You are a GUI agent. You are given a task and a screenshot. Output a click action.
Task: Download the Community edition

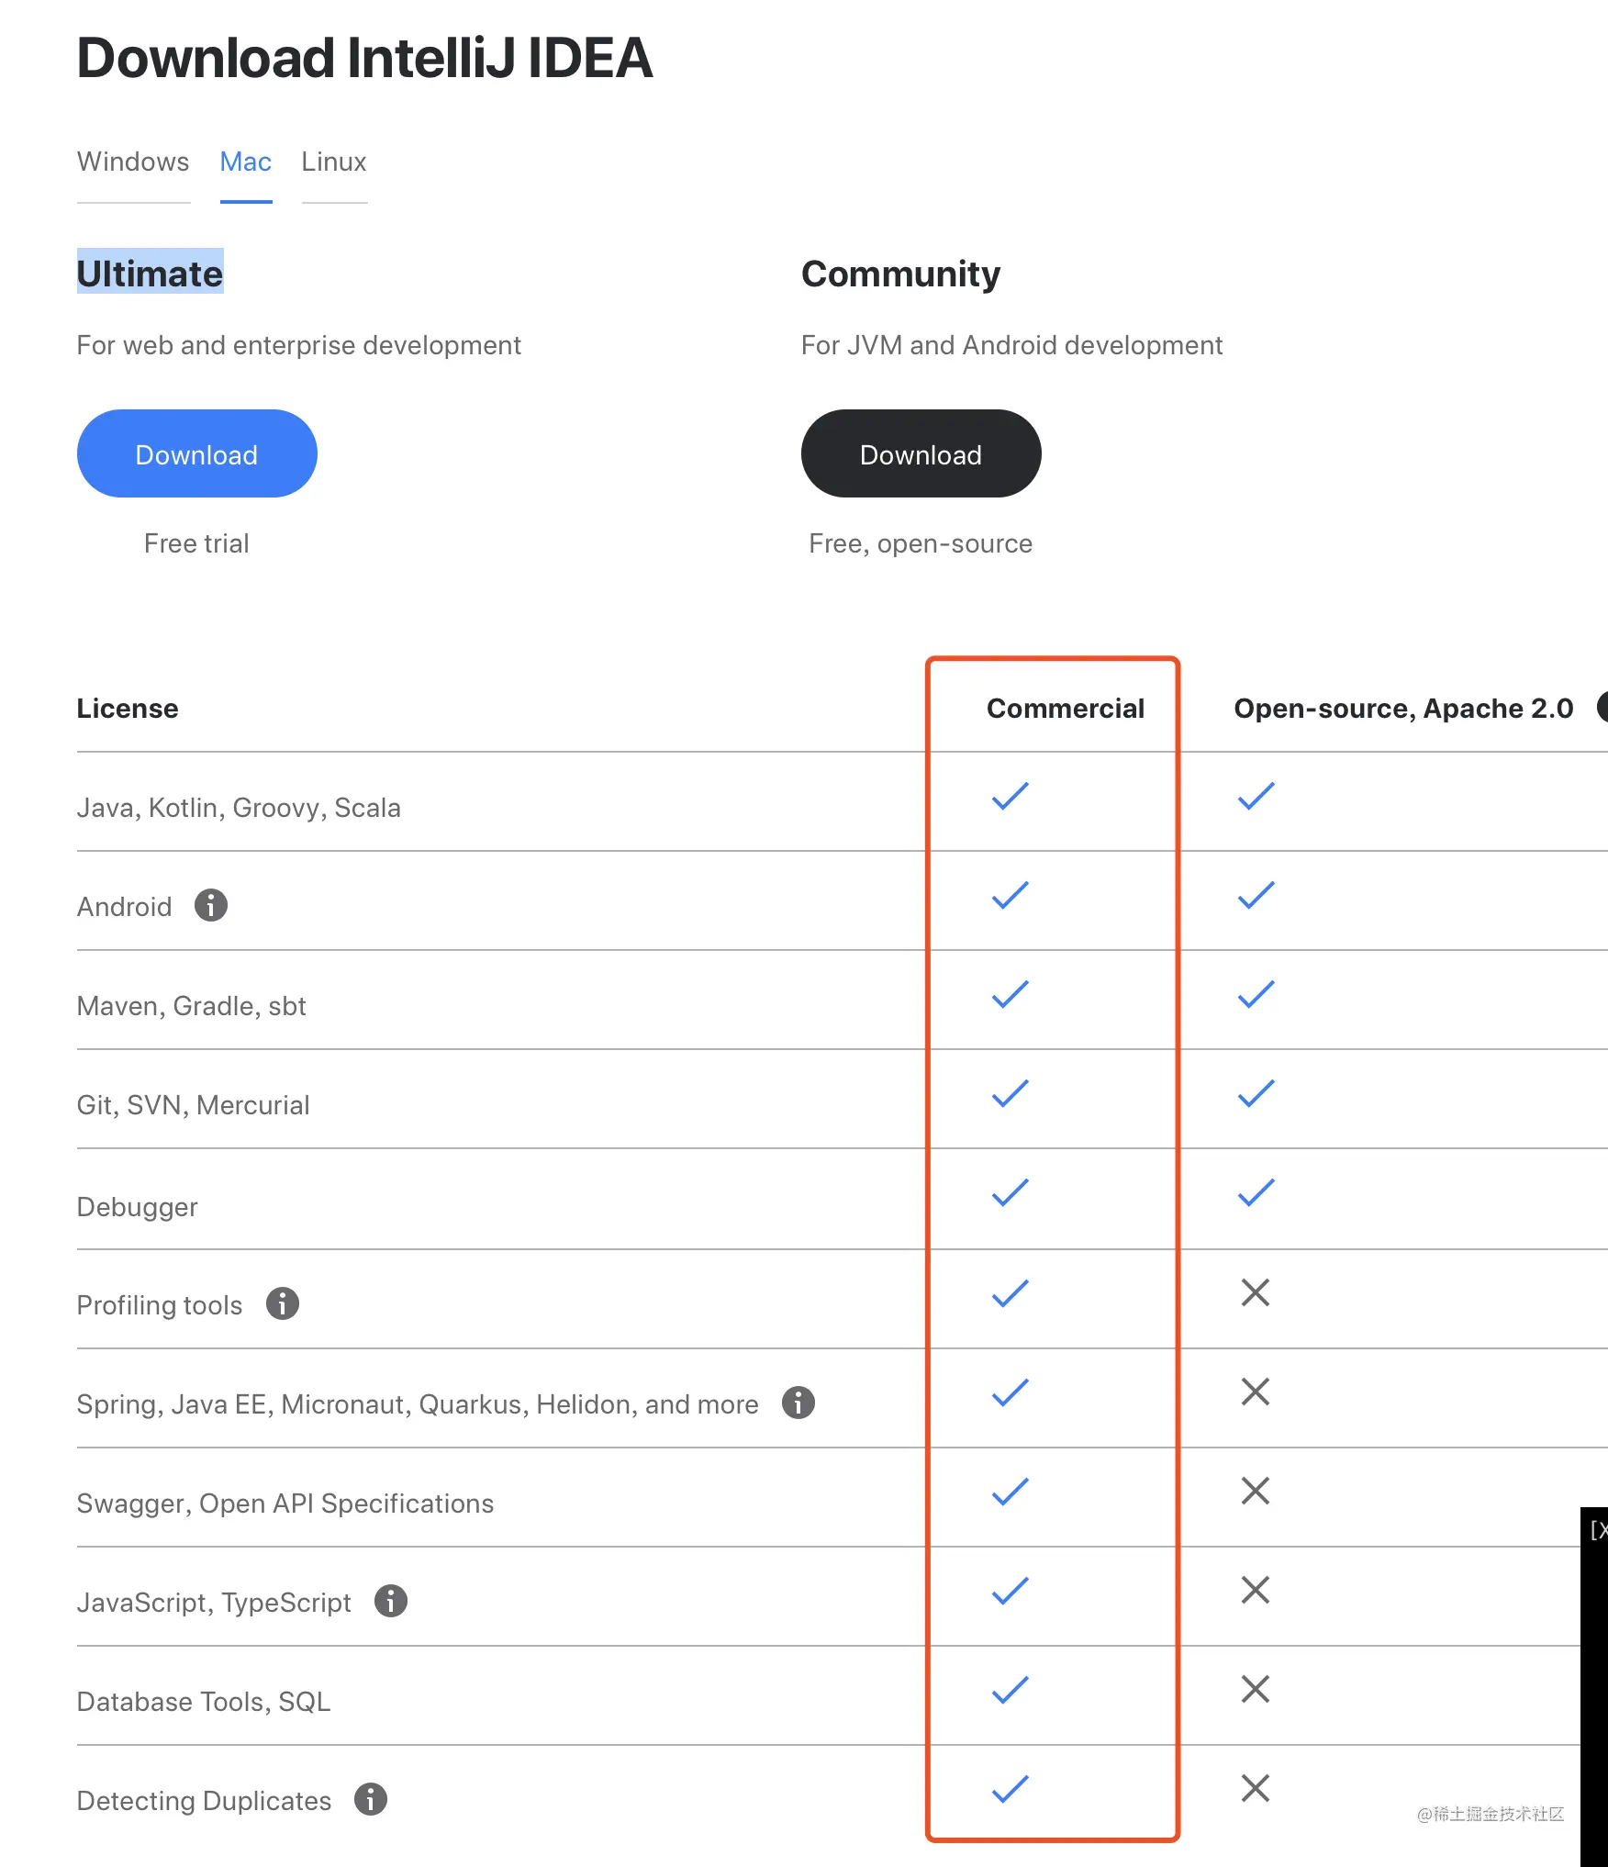coord(921,453)
